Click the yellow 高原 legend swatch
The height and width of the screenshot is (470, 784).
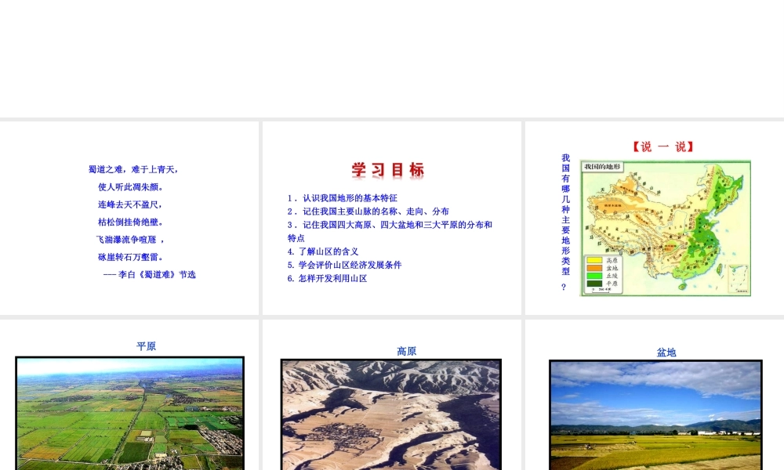coord(594,260)
